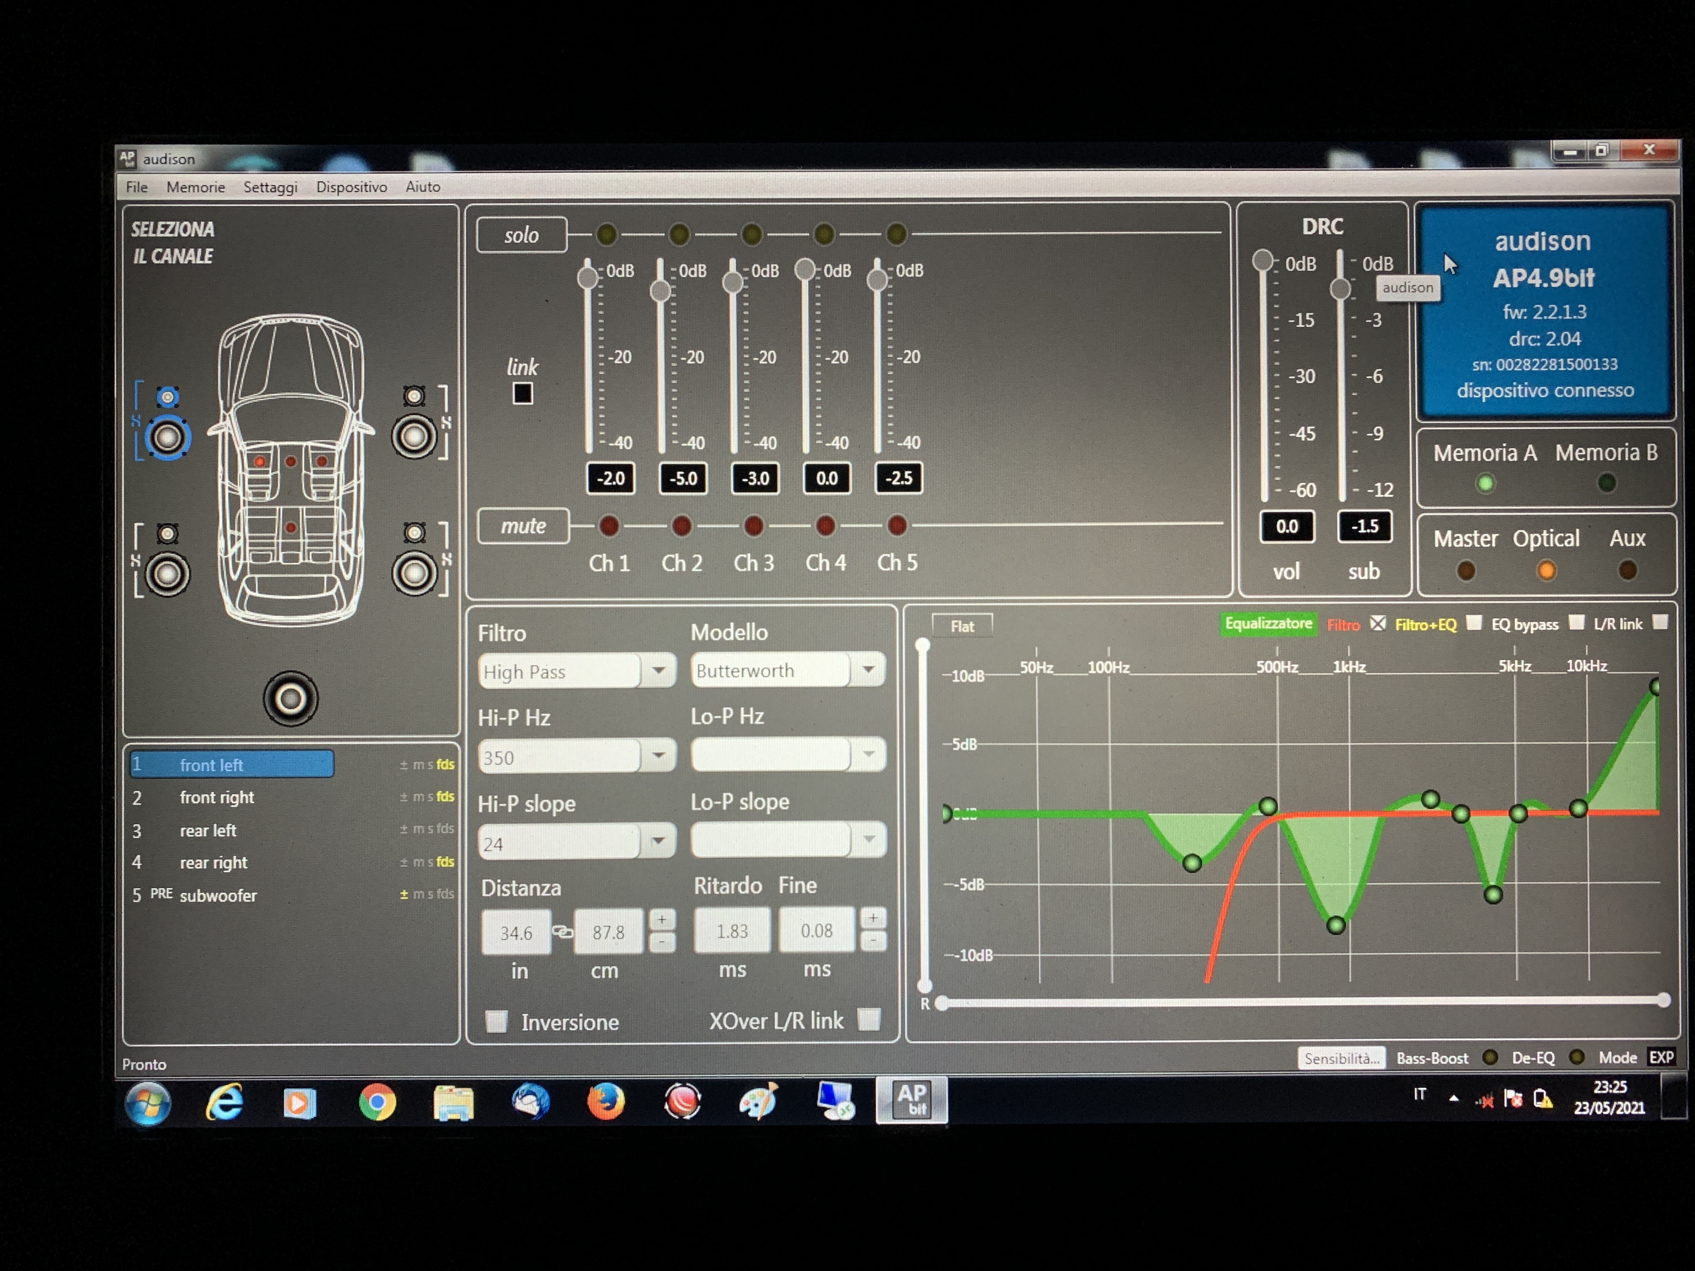Click the solo button

pyautogui.click(x=522, y=235)
